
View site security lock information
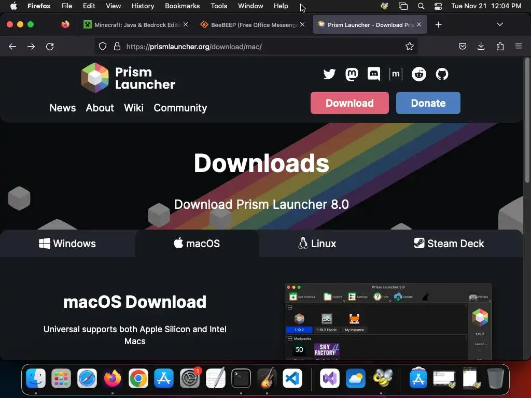click(x=117, y=46)
